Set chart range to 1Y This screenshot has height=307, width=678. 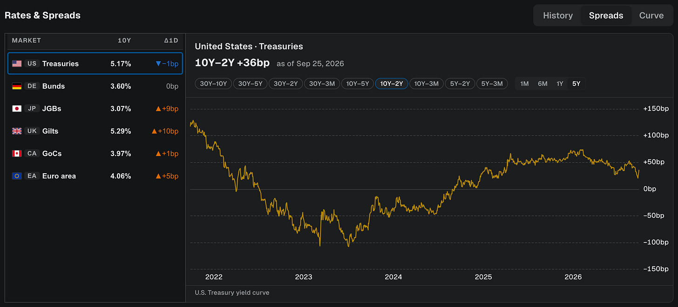560,84
